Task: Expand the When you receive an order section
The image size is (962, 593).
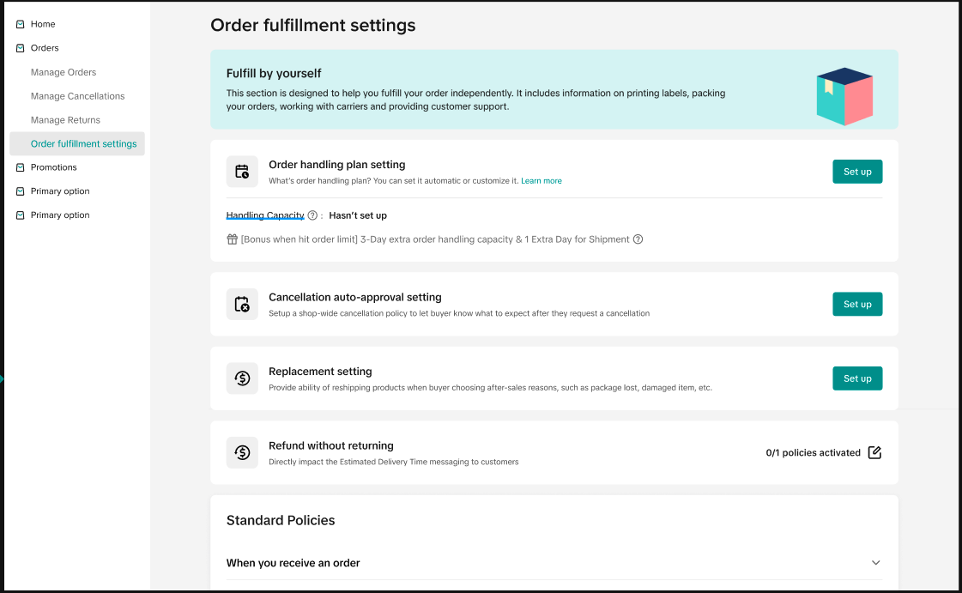Action: point(875,563)
